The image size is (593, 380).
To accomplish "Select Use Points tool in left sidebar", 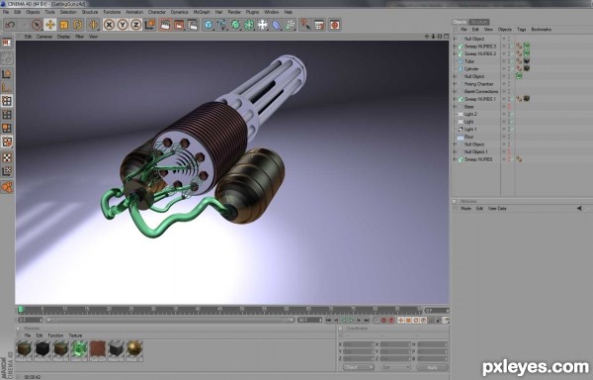I will click(x=7, y=101).
